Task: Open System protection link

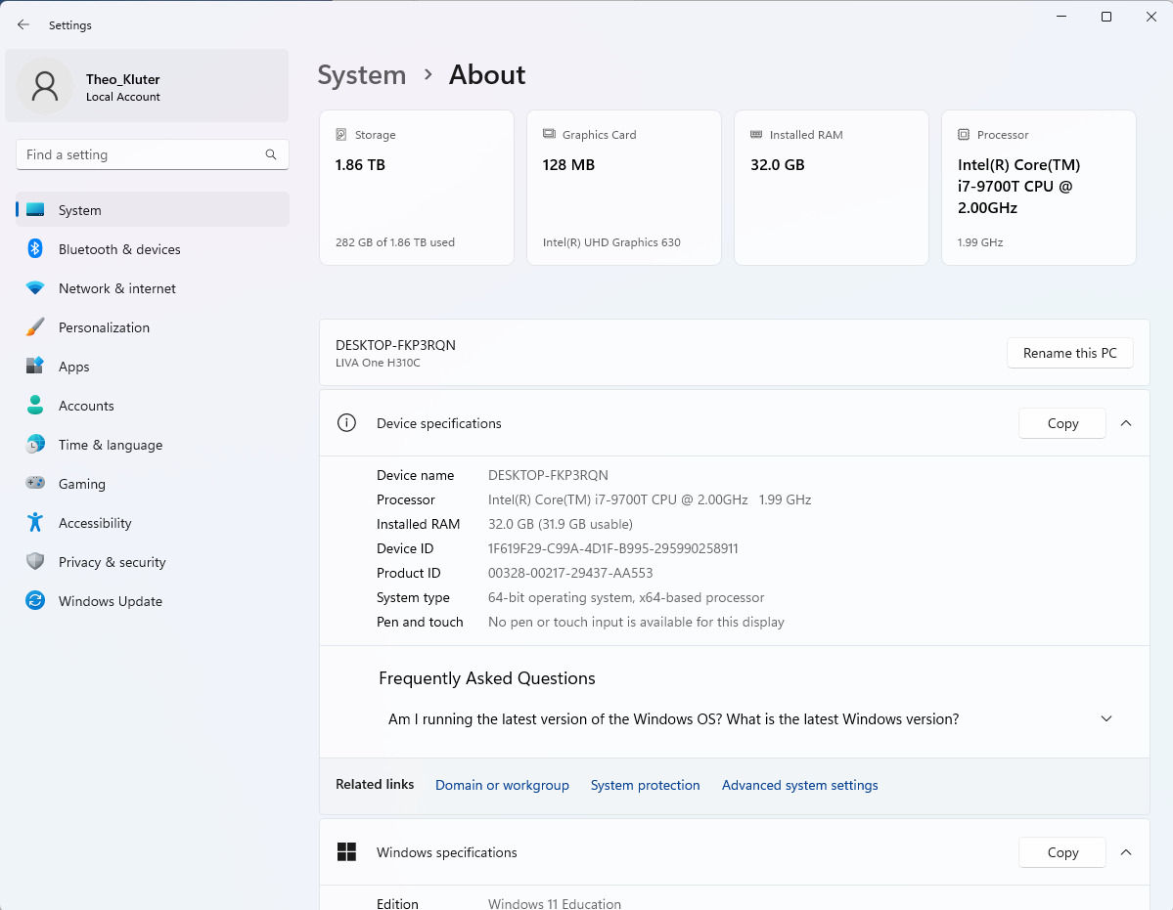Action: click(x=645, y=785)
